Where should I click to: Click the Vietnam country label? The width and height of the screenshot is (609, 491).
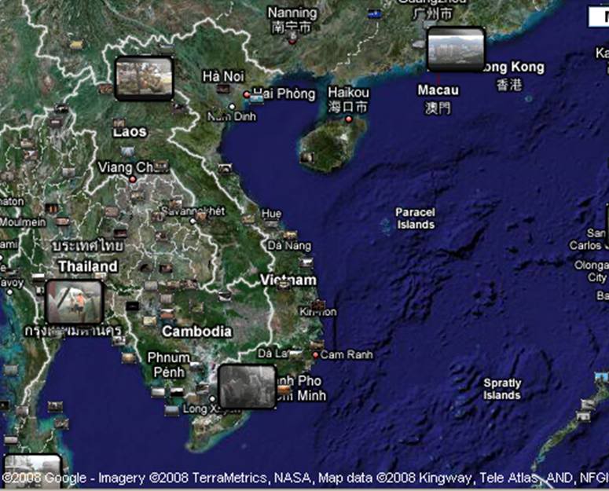(x=288, y=280)
